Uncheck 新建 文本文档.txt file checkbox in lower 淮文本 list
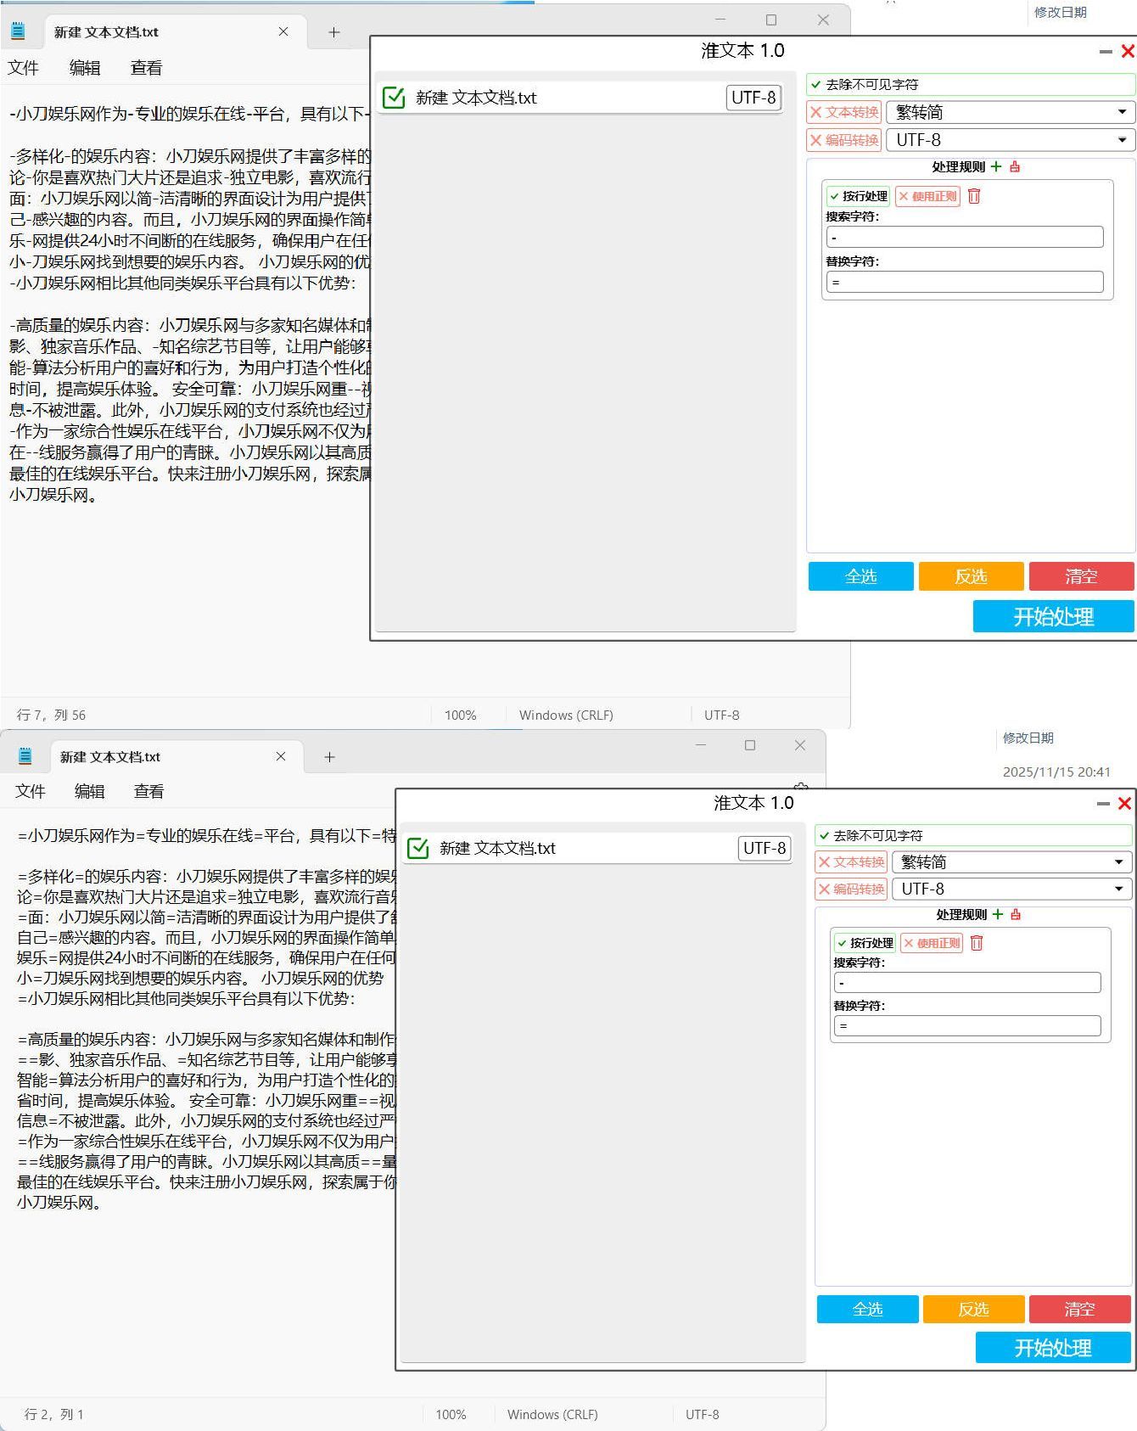This screenshot has height=1431, width=1137. tap(418, 848)
